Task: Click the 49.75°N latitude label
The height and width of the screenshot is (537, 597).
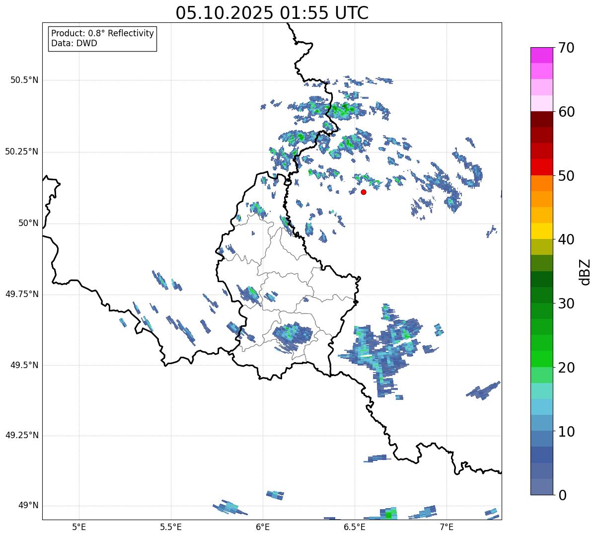Action: (22, 294)
